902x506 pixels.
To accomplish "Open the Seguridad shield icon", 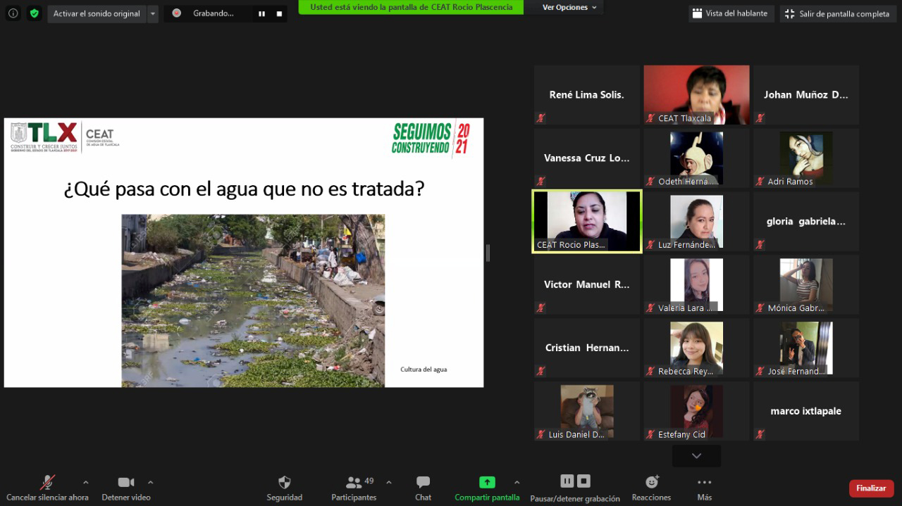I will click(284, 483).
